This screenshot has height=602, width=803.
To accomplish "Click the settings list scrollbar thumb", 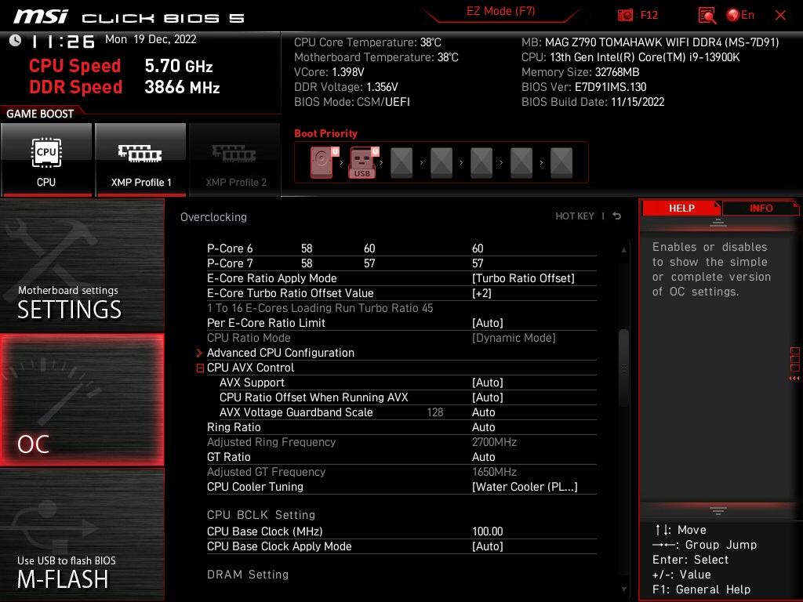I will (x=623, y=368).
